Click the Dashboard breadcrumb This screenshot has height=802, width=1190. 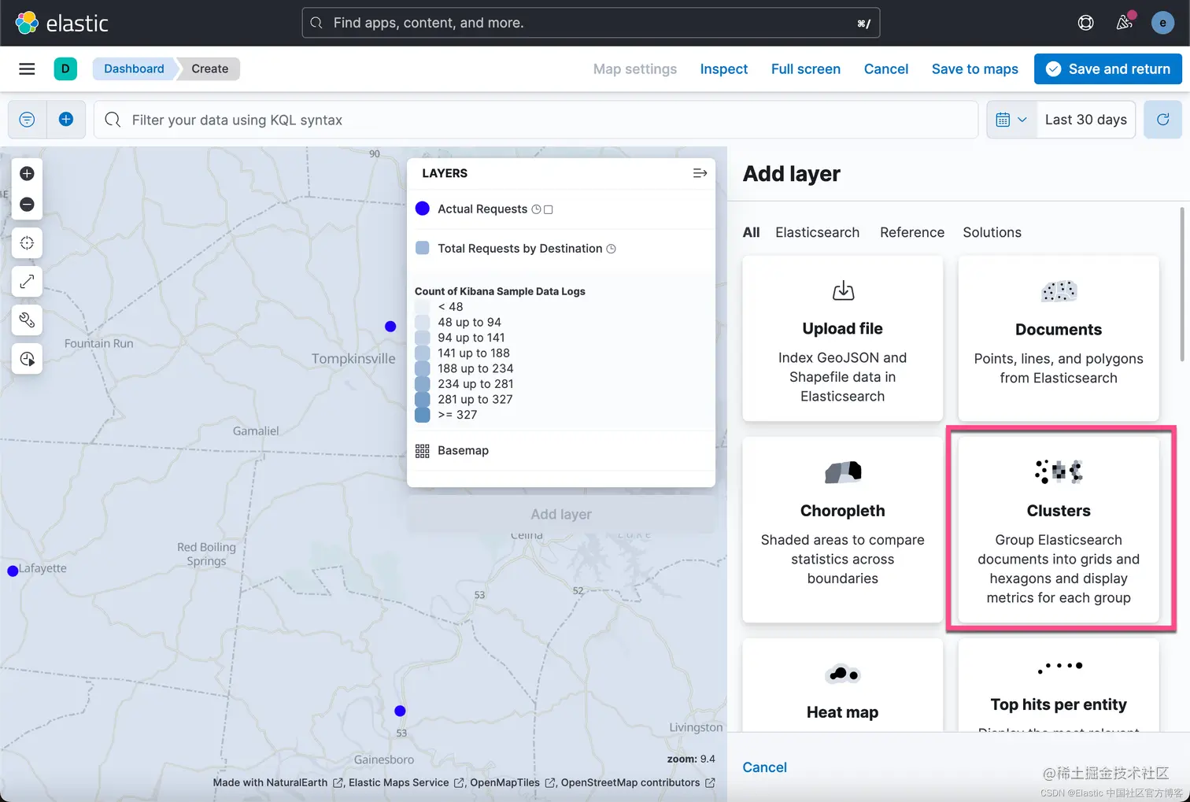click(x=134, y=68)
